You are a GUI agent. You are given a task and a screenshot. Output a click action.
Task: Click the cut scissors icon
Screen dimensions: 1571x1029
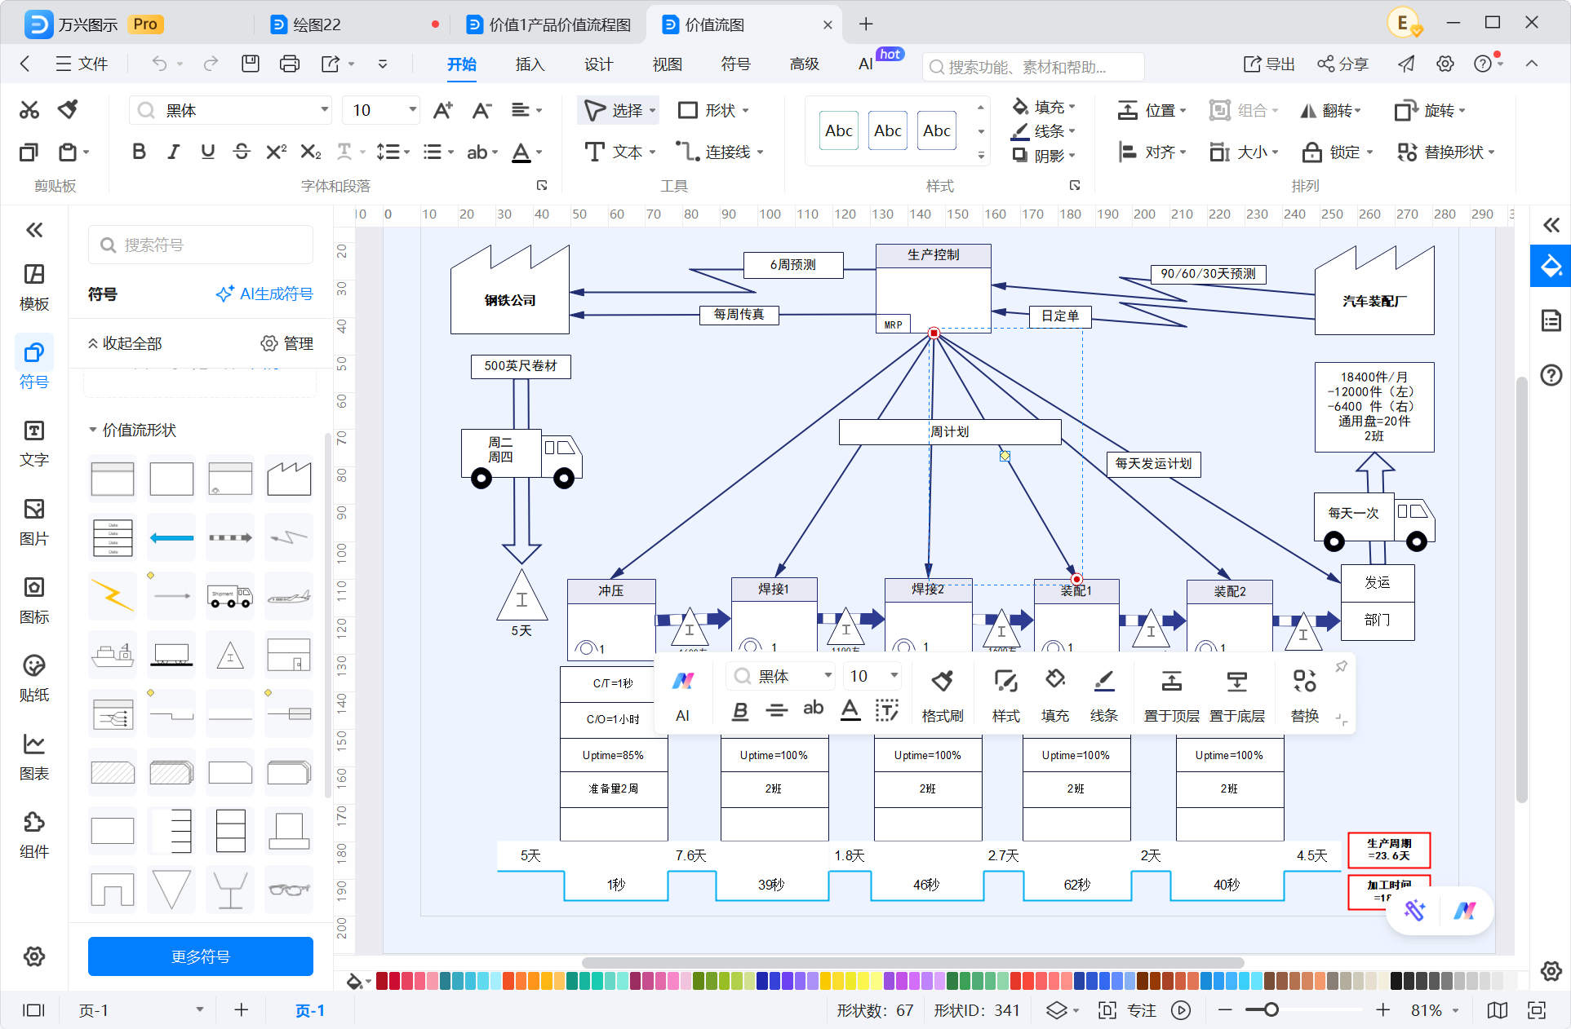(29, 110)
